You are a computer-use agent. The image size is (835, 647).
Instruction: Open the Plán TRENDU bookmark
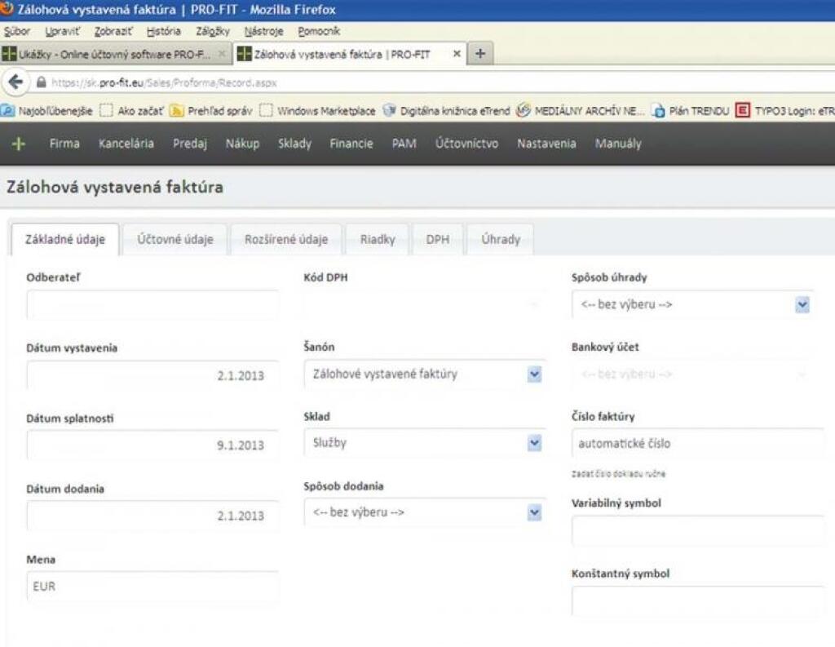pos(690,111)
